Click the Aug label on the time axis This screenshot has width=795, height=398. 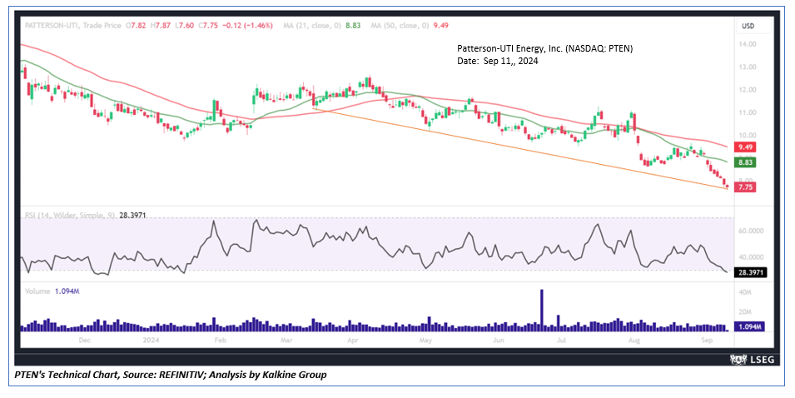[x=634, y=341]
